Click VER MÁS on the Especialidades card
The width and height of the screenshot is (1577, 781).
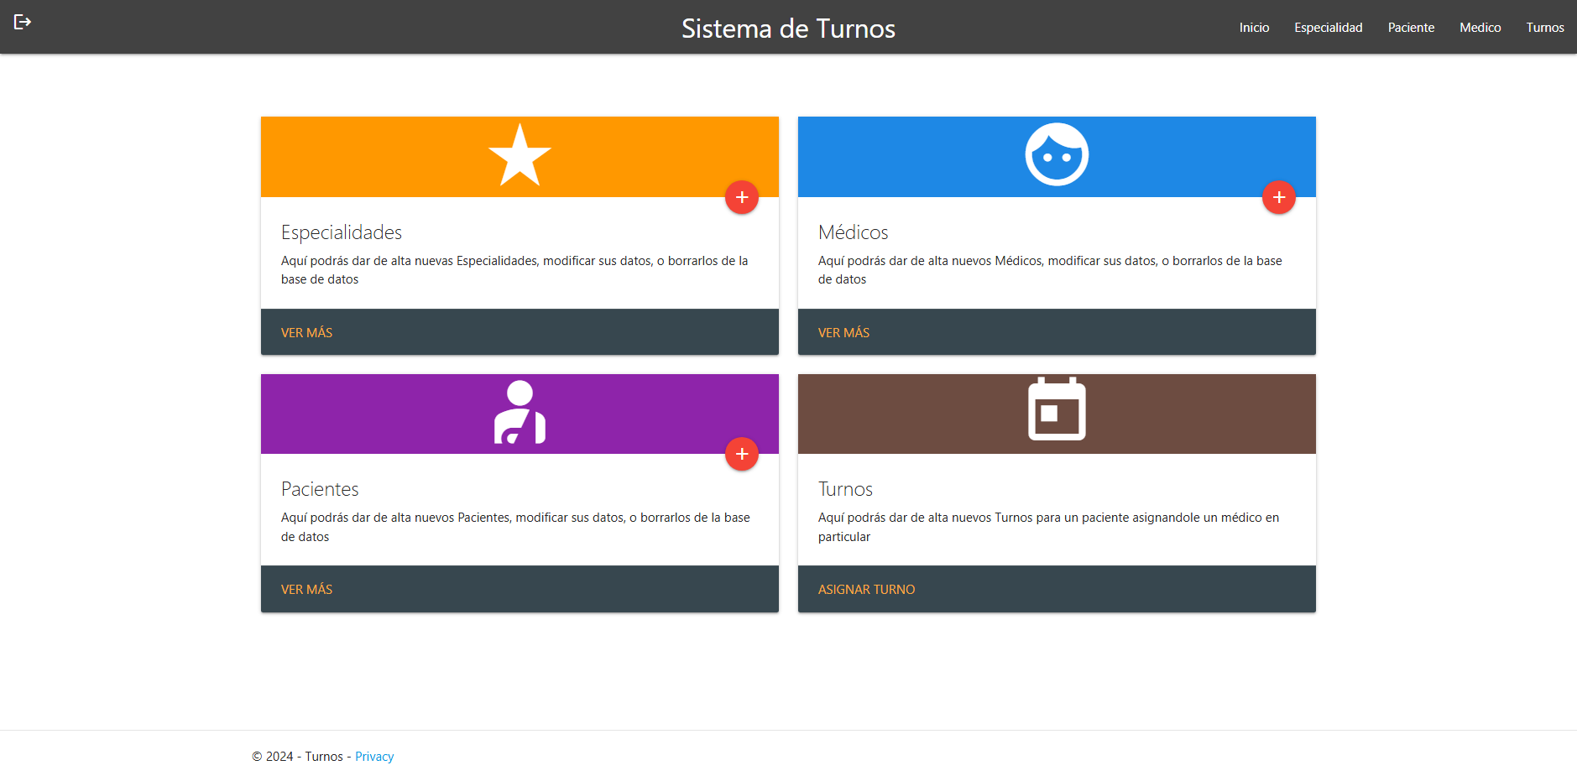coord(306,332)
